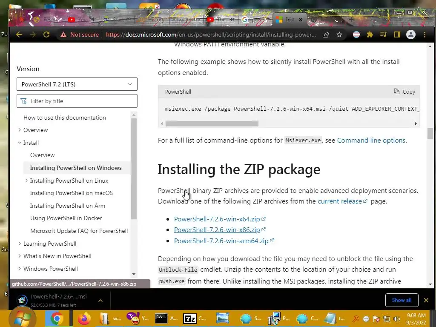Switch to the History tab

[152, 20]
